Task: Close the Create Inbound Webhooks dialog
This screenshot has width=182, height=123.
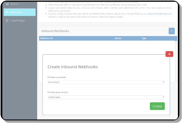Action: (169, 54)
